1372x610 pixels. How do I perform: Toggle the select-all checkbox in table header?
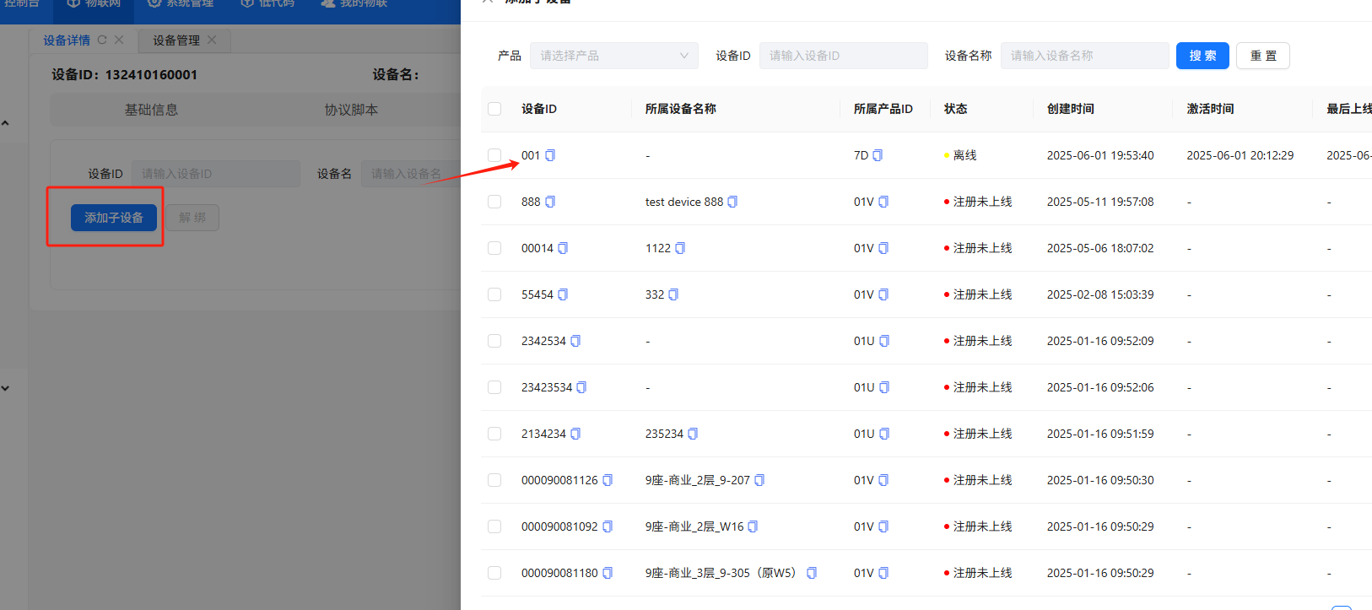pyautogui.click(x=494, y=109)
